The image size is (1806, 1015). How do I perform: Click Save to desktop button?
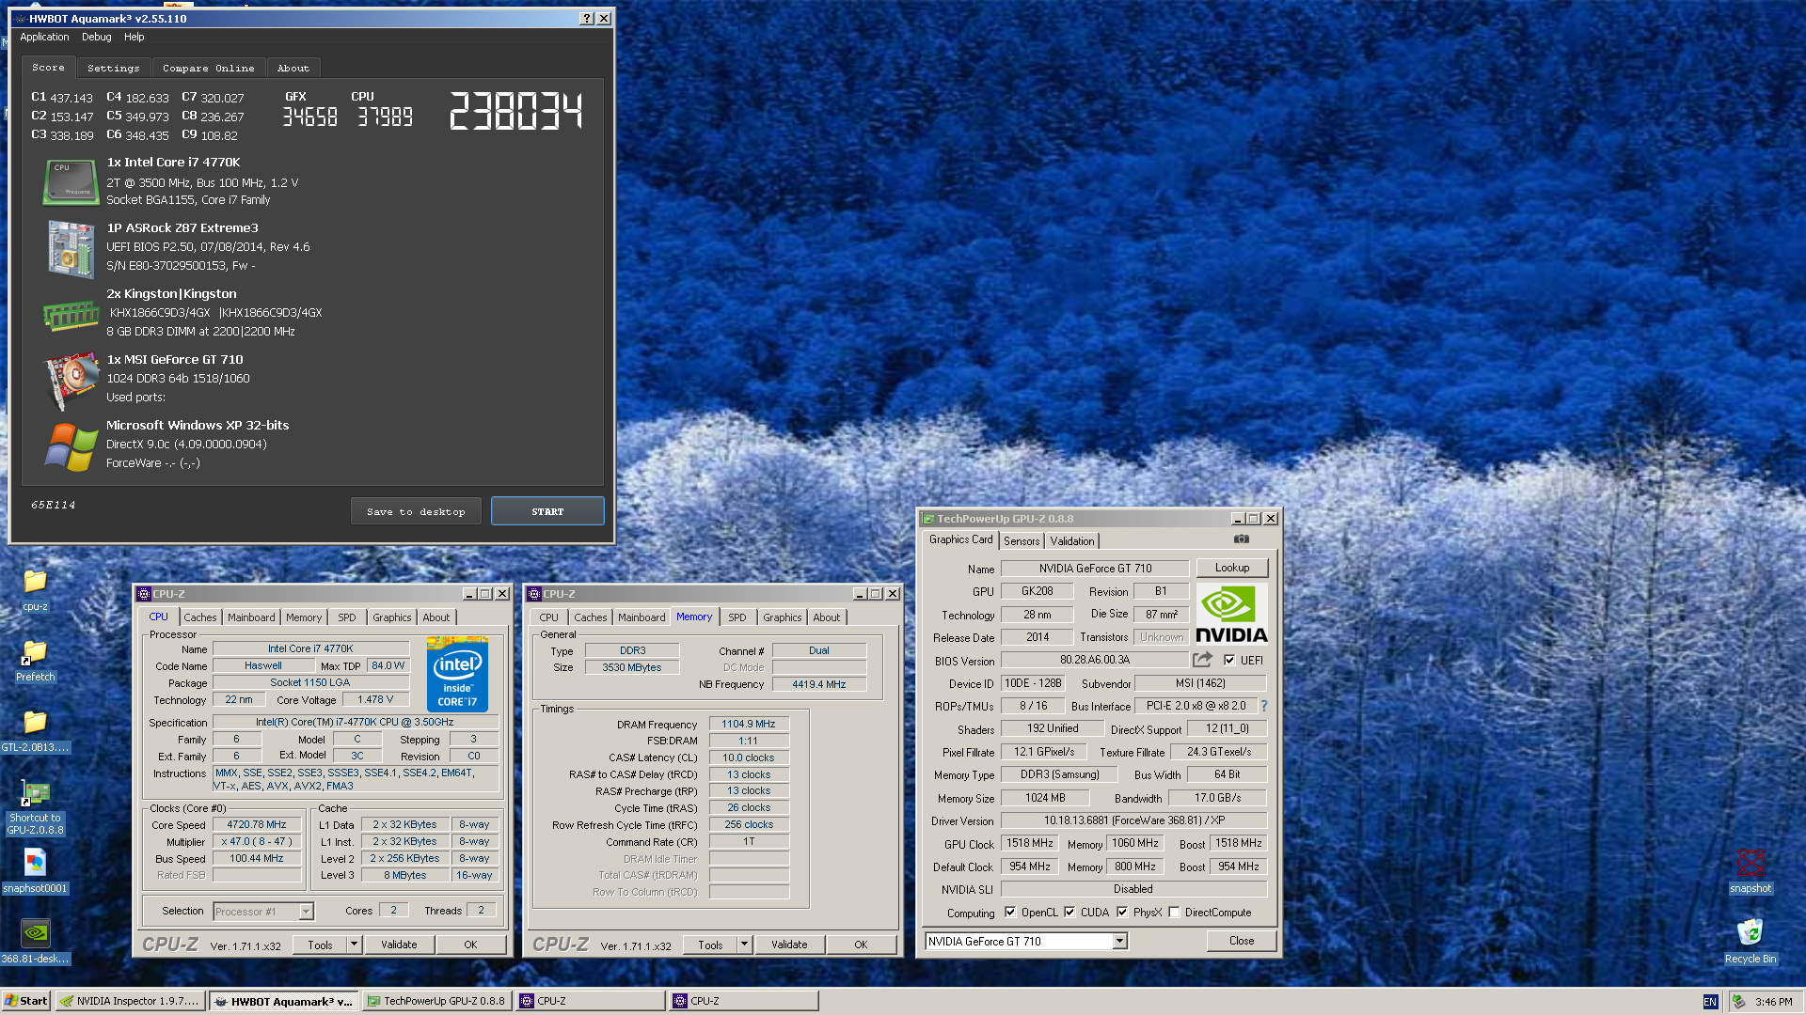(x=416, y=511)
